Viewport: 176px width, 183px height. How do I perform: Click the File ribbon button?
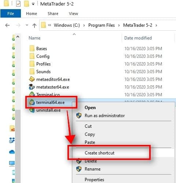click(x=11, y=14)
